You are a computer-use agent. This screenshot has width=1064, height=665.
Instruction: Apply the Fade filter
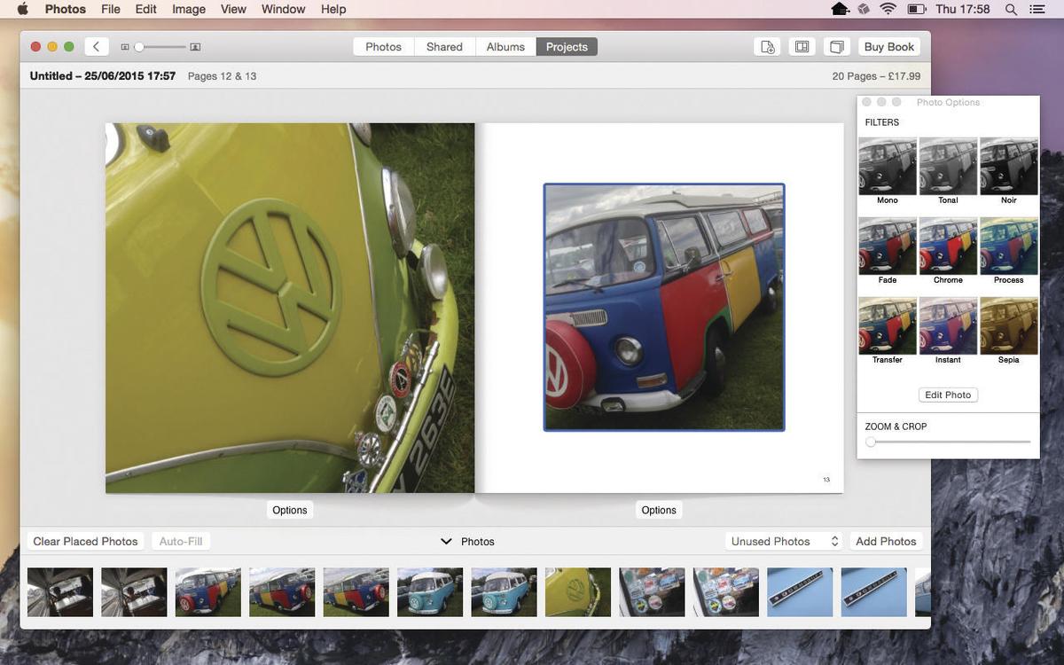point(888,246)
